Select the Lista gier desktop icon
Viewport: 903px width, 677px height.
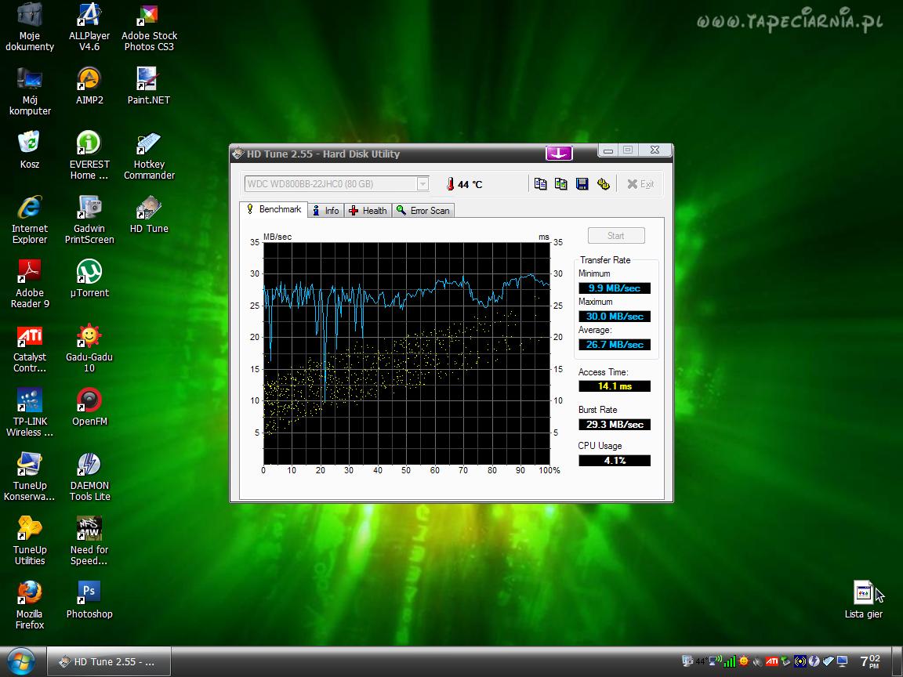863,600
